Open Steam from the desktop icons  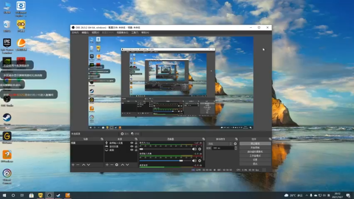click(7, 119)
